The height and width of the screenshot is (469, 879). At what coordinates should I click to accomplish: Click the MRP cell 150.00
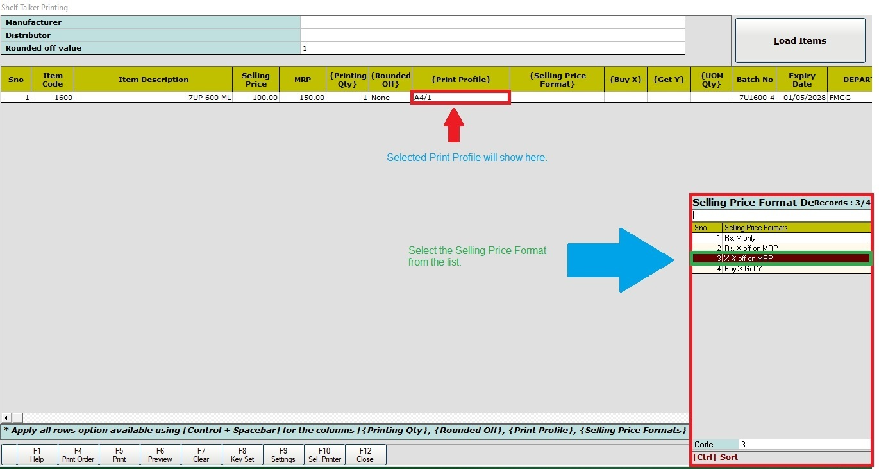click(303, 98)
